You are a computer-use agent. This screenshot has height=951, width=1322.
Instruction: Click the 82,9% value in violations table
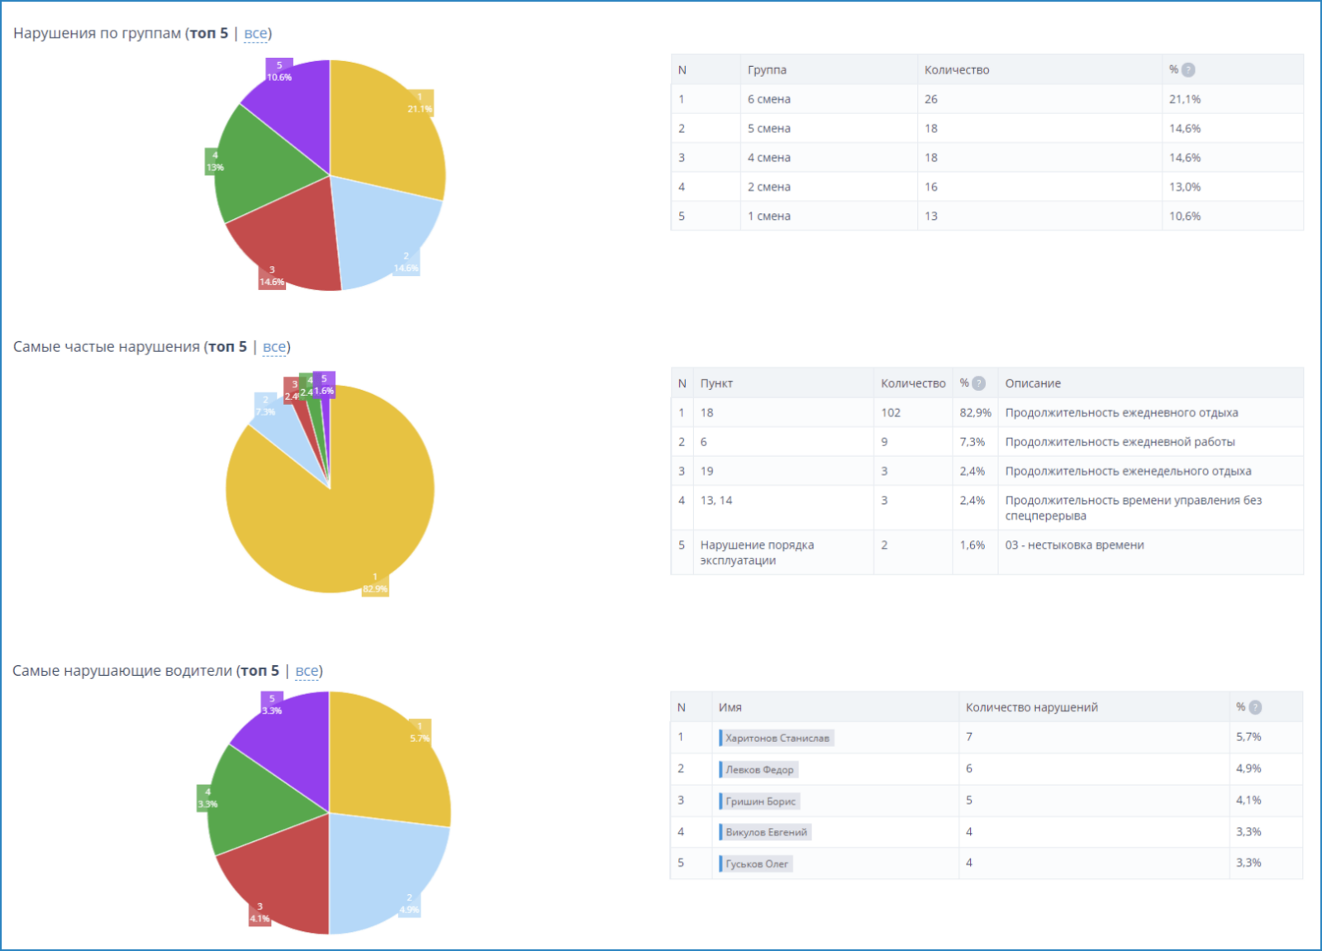click(975, 412)
